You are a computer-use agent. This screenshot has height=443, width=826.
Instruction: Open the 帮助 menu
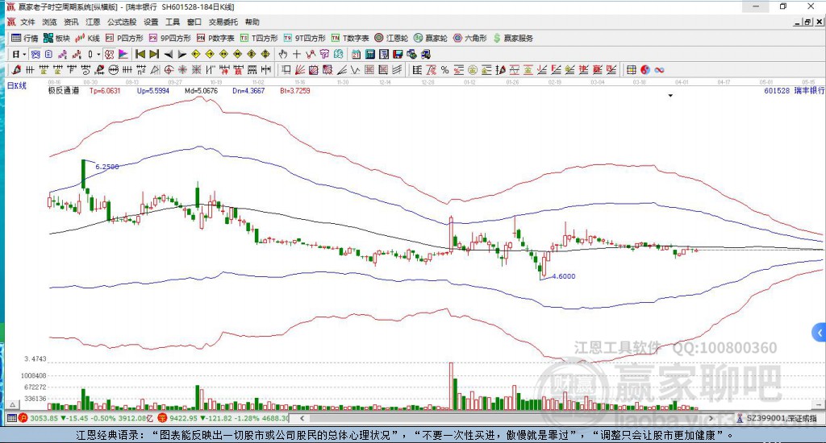click(252, 22)
